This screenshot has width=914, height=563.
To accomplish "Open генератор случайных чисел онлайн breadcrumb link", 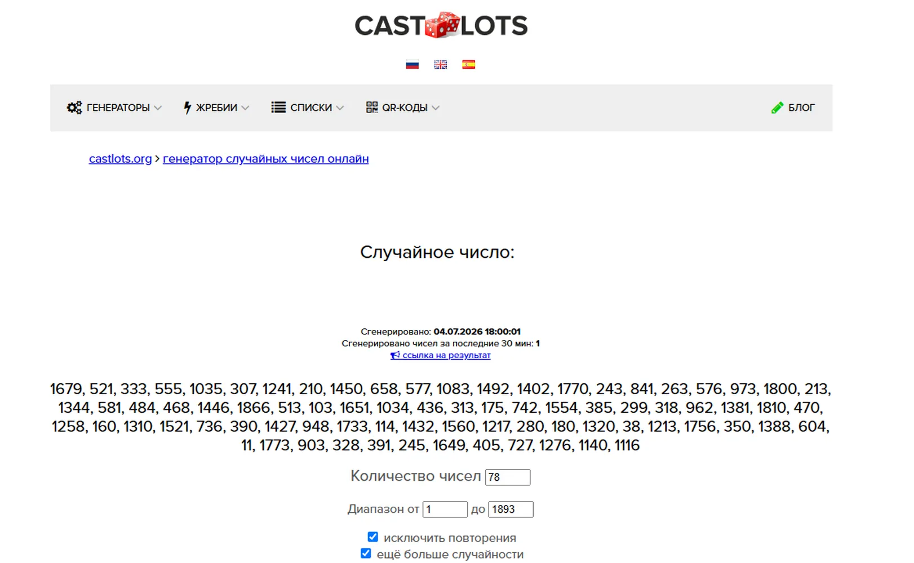I will pos(266,159).
